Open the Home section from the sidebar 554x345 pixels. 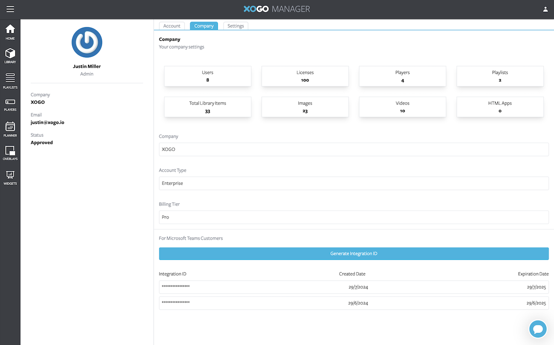click(x=10, y=31)
